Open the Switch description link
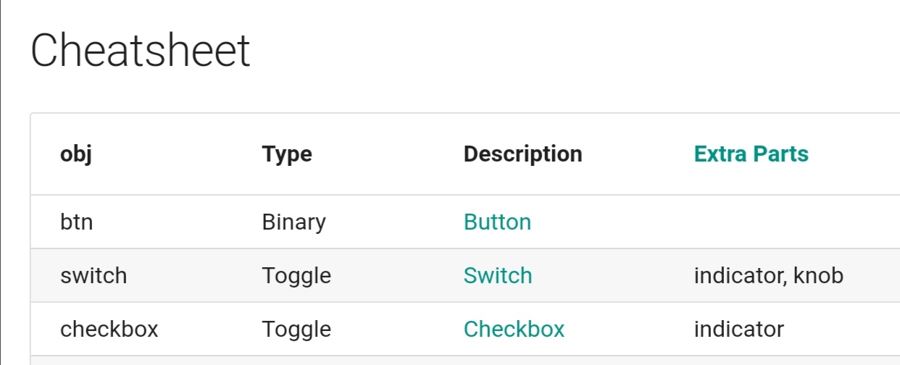This screenshot has width=900, height=365. 498,275
